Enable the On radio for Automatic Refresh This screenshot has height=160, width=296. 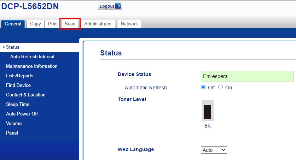point(220,87)
